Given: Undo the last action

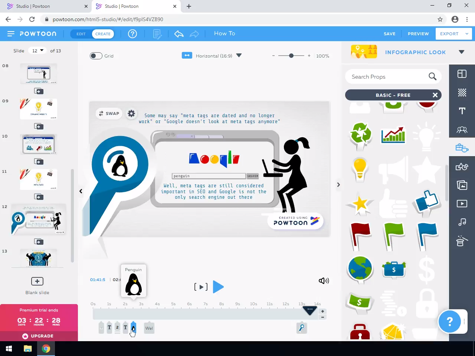Looking at the screenshot, I should [x=179, y=34].
